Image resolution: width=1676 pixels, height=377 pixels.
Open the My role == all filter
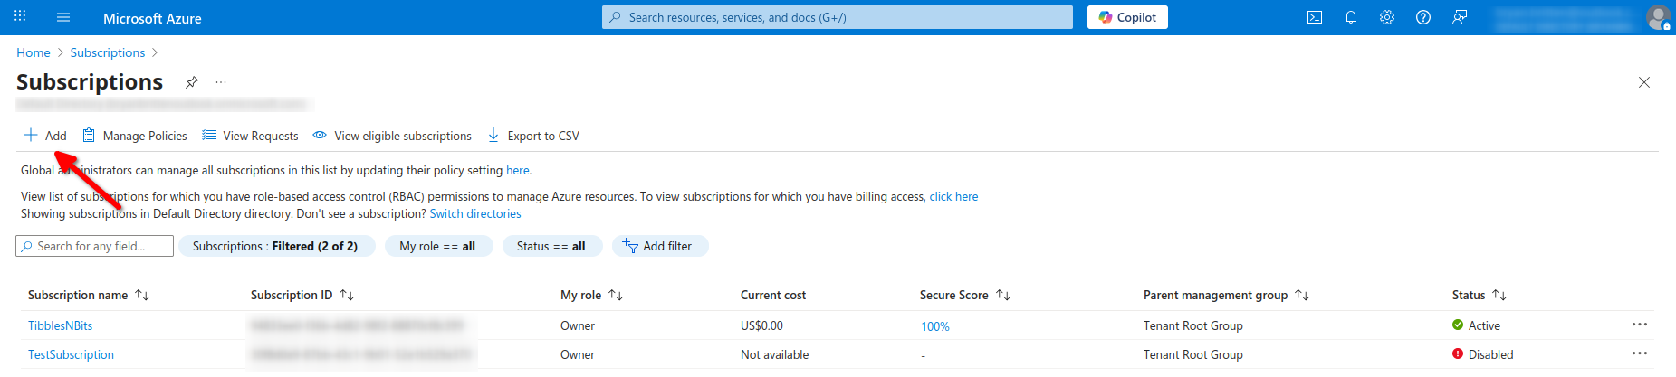tap(437, 246)
